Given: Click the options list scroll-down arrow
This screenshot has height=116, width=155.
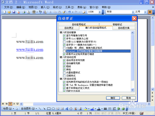Looking at the screenshot, I should pos(132,90).
